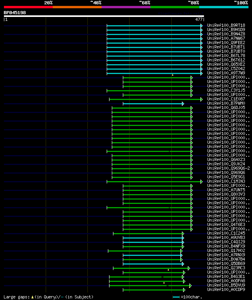
Task: Select the UniRef100_Q17H02 label
Action: coord(226,250)
